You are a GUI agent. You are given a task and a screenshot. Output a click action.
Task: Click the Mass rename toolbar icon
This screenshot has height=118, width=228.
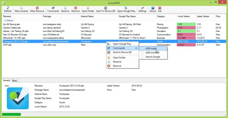(x=21, y=9)
